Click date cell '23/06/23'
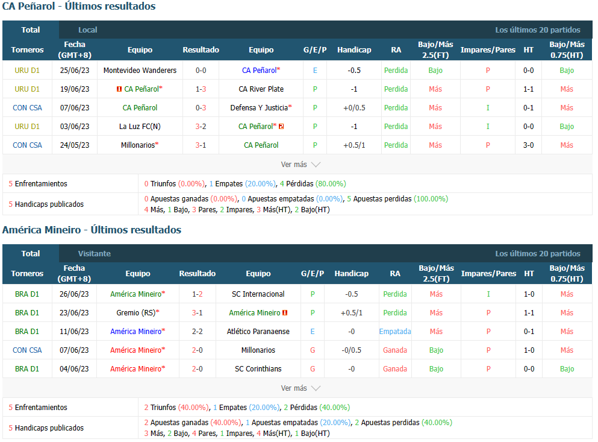This screenshot has height=442, width=598. [74, 313]
